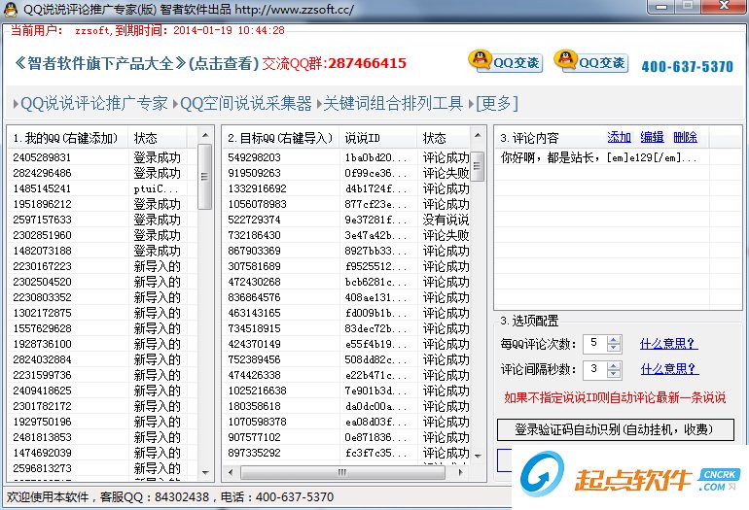The width and height of the screenshot is (749, 510).
Task: Select target QQ row 549298203
Action: click(x=347, y=157)
